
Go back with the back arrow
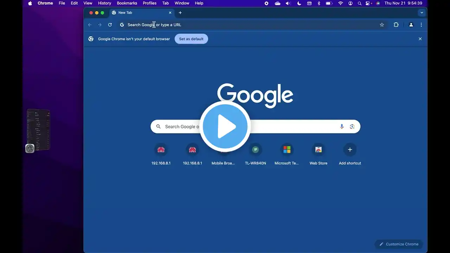[x=90, y=25]
